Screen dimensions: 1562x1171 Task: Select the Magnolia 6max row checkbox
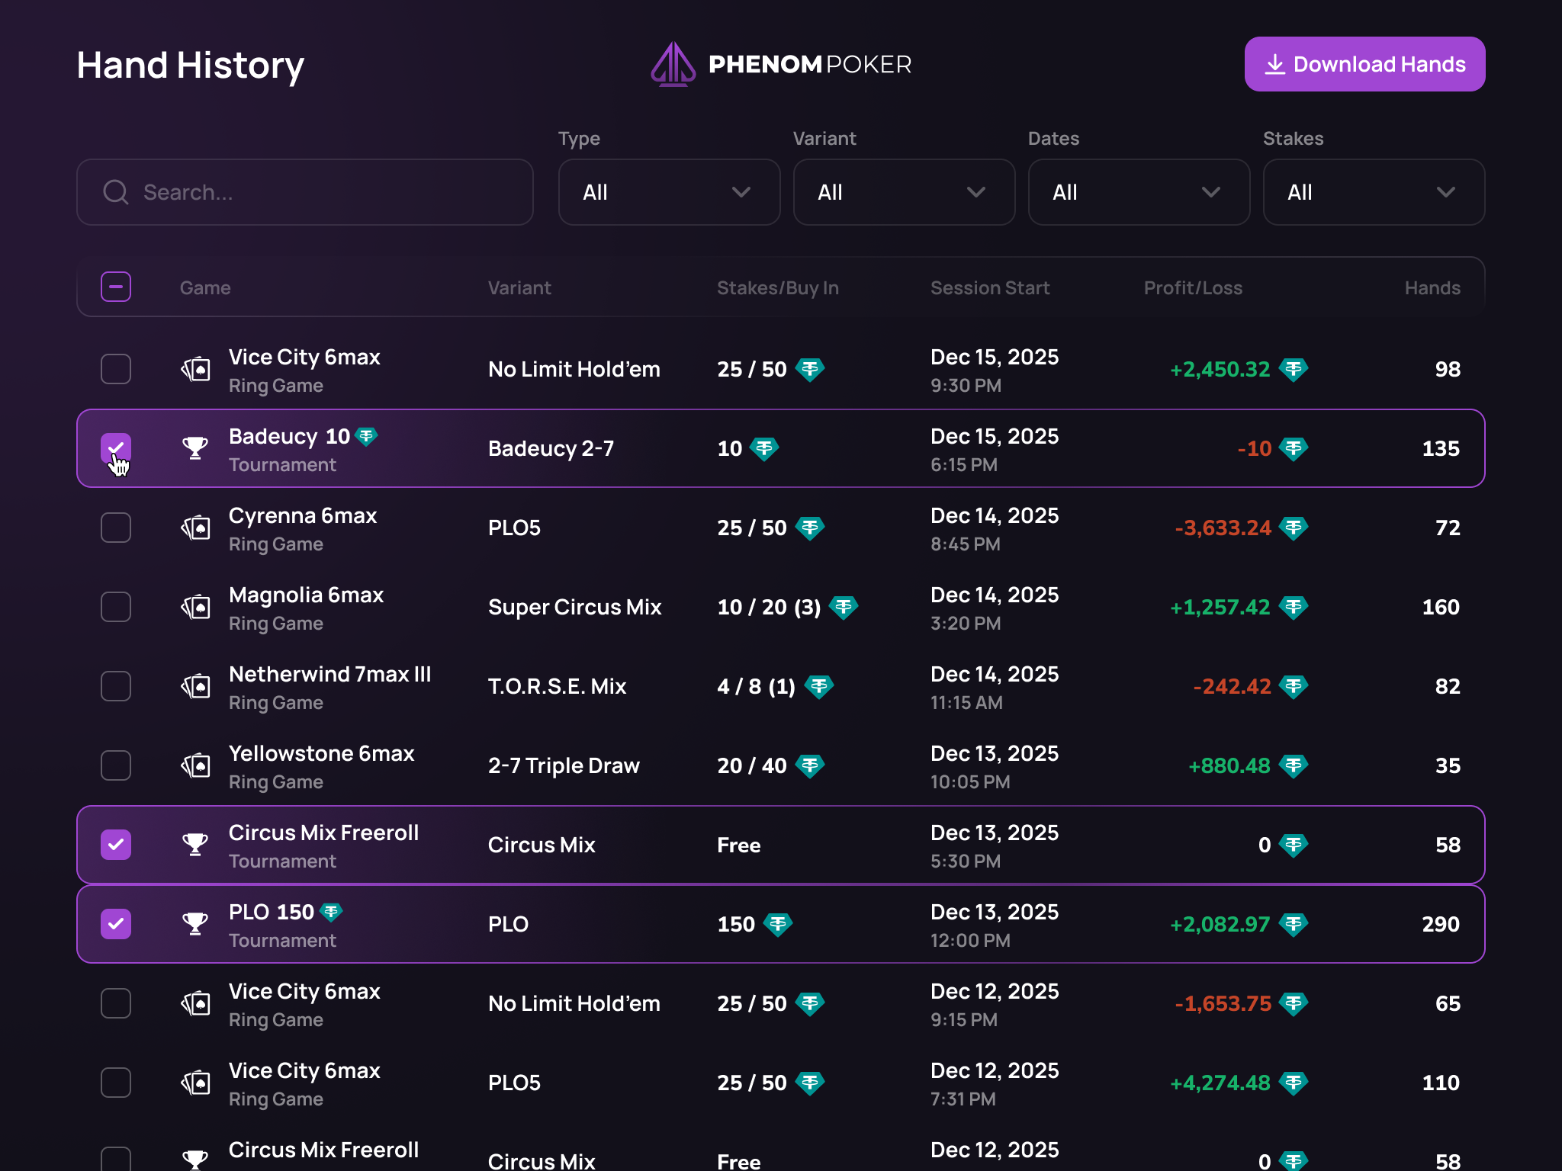116,607
